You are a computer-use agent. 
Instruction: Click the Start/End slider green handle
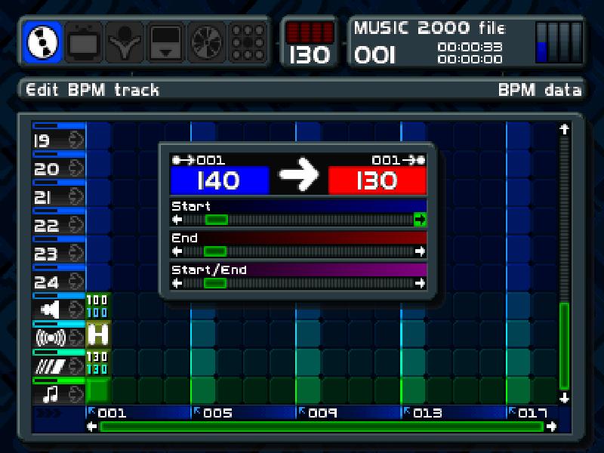tap(215, 284)
